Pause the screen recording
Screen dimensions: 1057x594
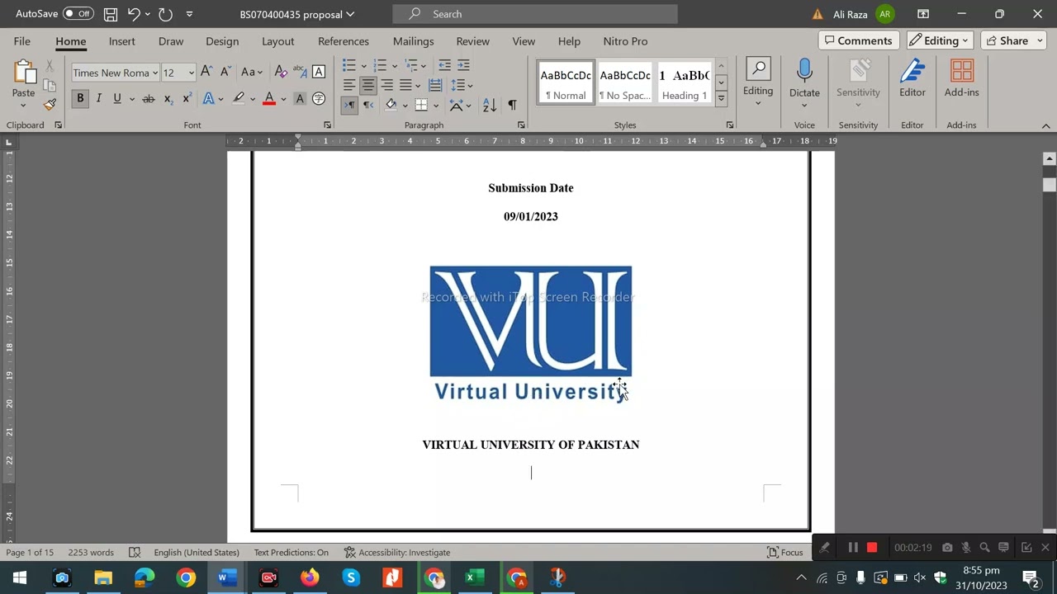pos(853,547)
